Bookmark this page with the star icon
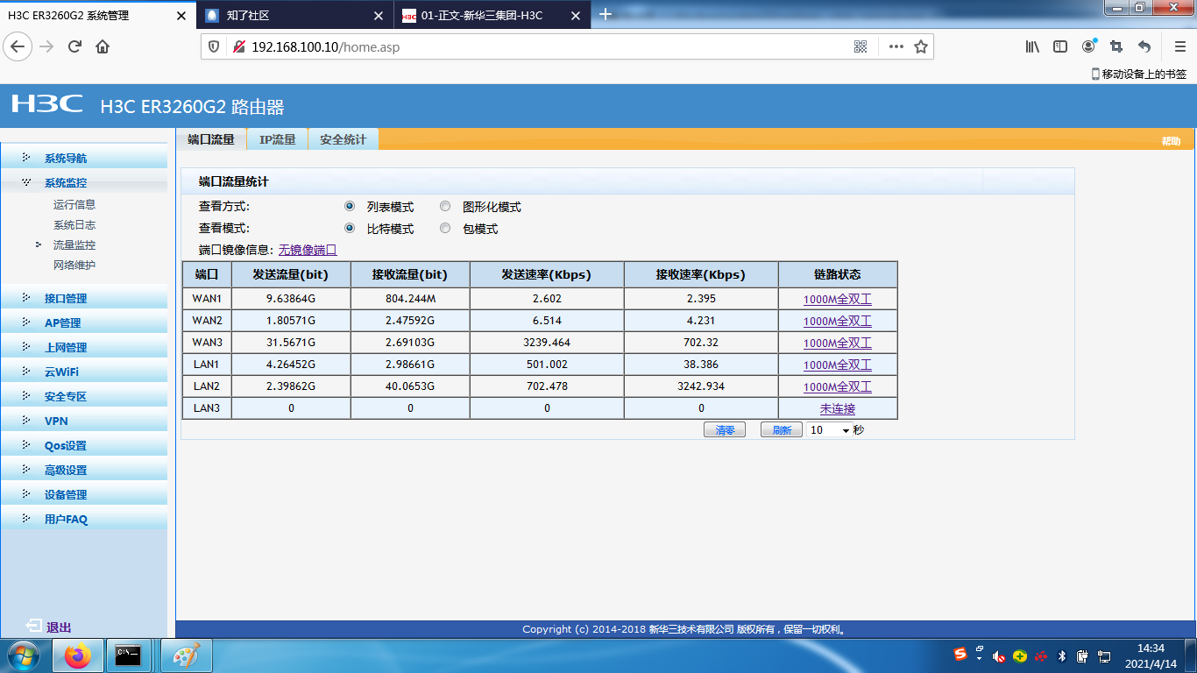This screenshot has width=1197, height=673. pos(921,47)
